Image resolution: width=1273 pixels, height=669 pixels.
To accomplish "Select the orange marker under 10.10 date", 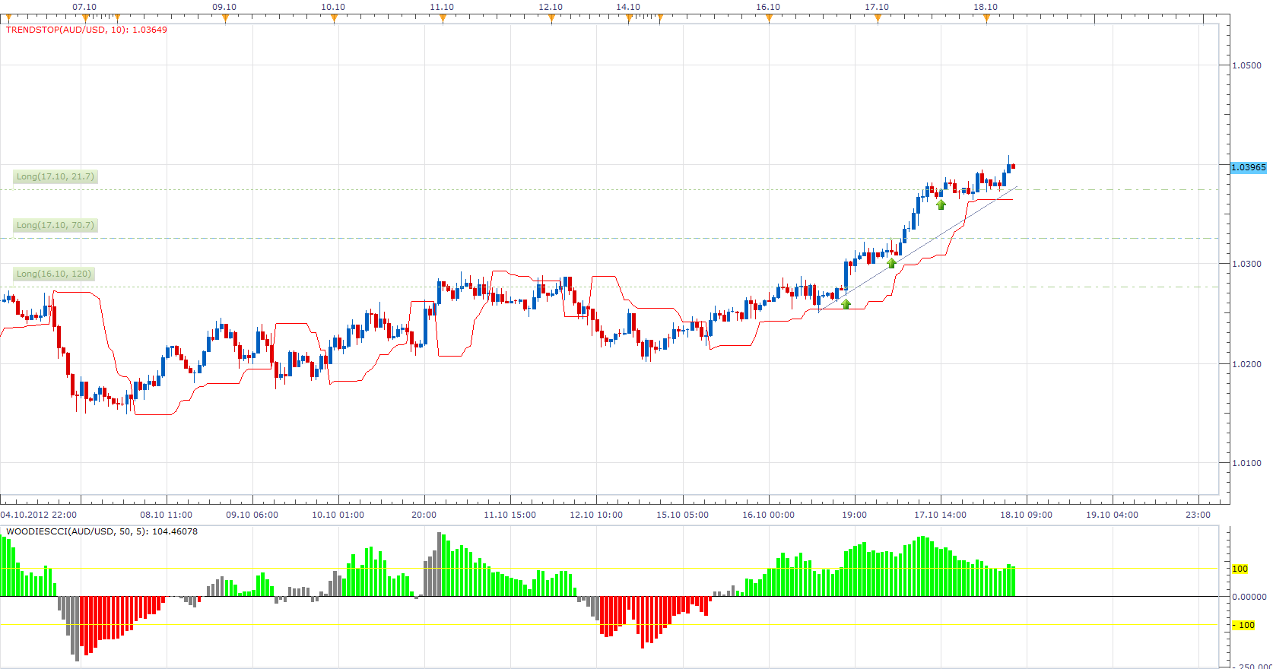I will click(334, 19).
